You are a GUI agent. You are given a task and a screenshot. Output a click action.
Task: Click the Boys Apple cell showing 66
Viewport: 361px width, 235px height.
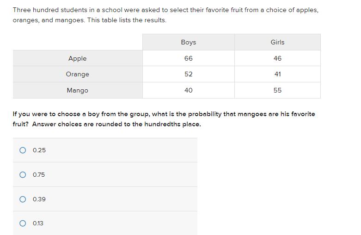click(189, 58)
